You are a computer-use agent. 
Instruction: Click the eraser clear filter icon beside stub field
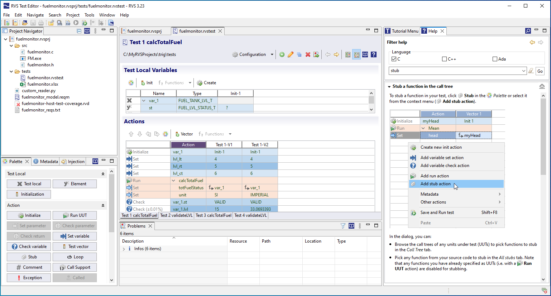[531, 71]
